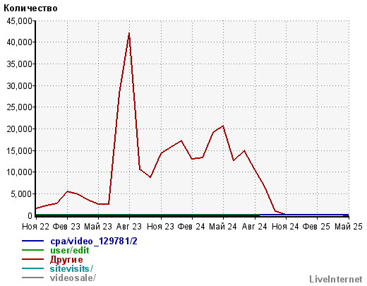Click the gray videosale legend line swatch
The height and width of the screenshot is (286, 367).
click(32, 278)
